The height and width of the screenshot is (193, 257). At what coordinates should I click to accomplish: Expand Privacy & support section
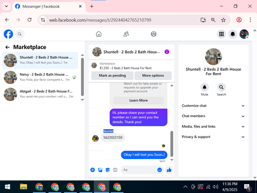(x=213, y=137)
